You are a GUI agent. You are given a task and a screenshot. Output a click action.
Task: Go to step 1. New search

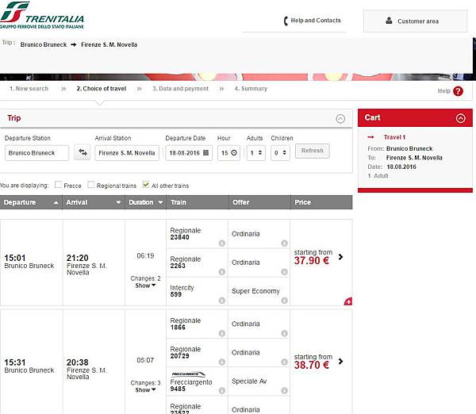point(29,89)
